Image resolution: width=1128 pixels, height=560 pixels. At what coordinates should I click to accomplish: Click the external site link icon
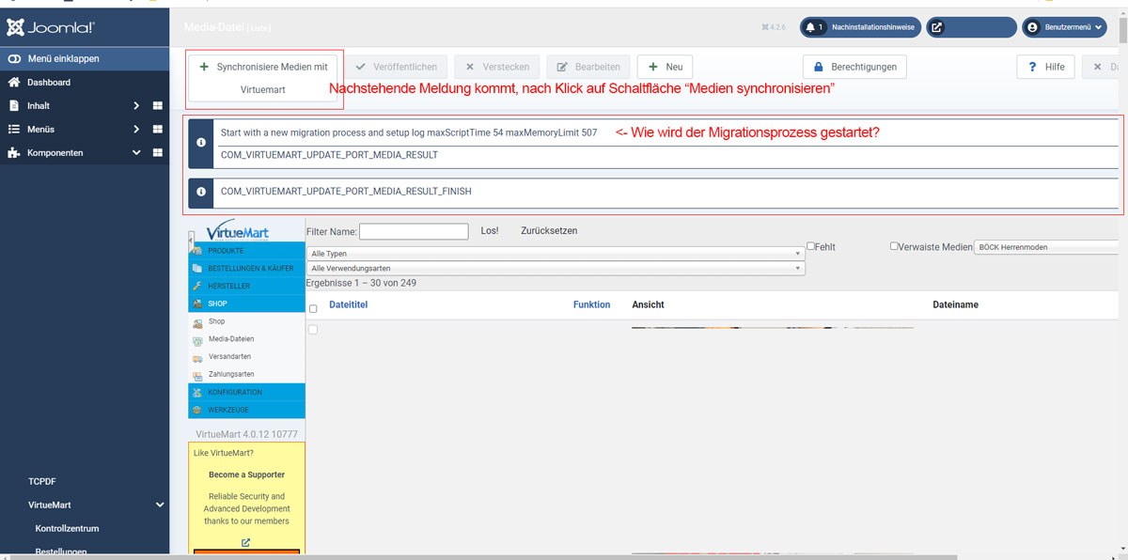[937, 27]
